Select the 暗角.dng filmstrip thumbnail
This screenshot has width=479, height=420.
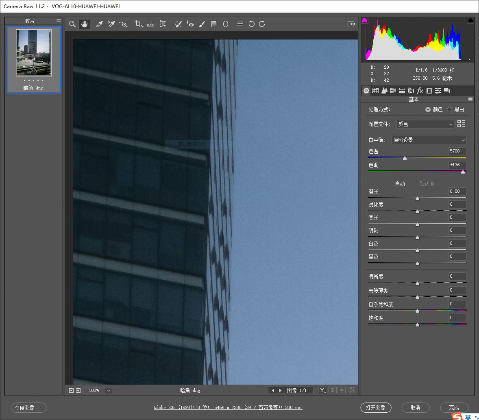tap(34, 53)
